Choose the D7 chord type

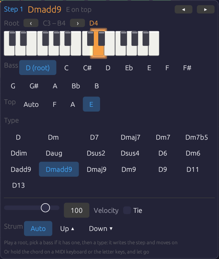click(94, 137)
